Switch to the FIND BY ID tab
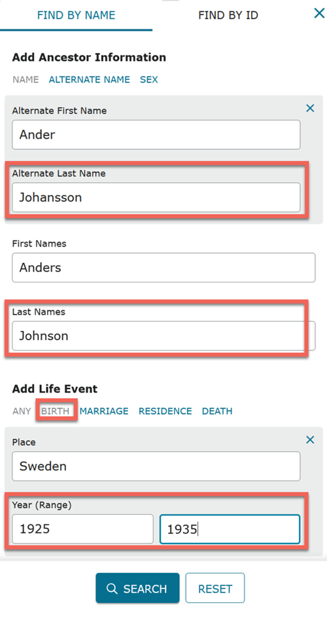 (228, 15)
